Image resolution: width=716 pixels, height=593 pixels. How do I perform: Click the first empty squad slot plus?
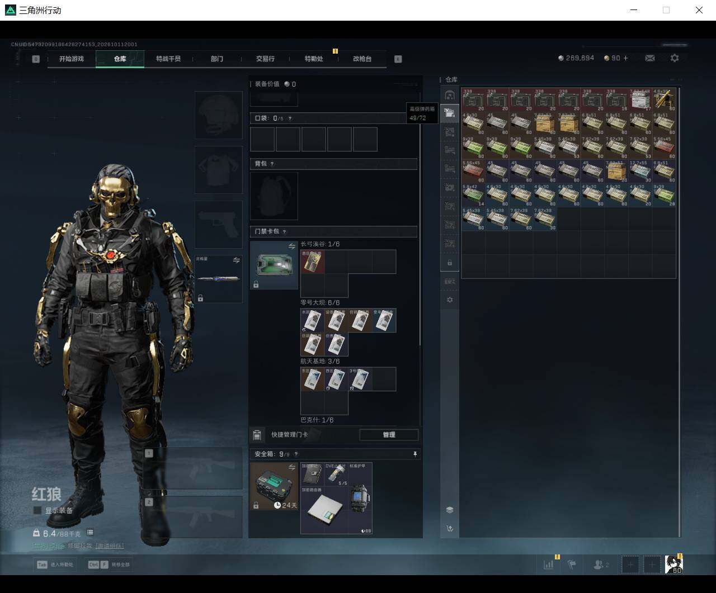630,564
